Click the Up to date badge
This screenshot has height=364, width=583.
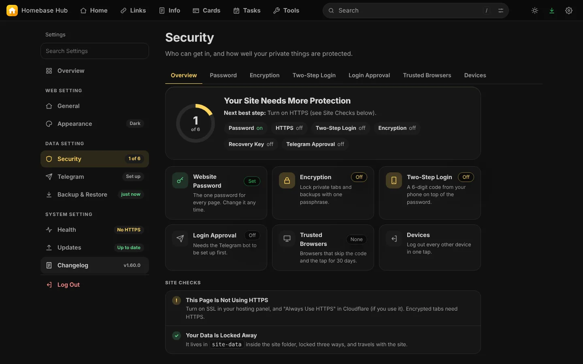click(x=129, y=248)
